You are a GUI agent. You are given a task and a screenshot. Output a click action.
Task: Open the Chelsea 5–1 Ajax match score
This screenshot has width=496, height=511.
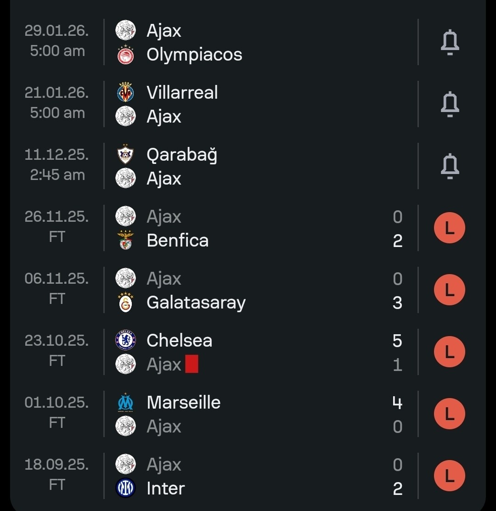[x=397, y=353]
